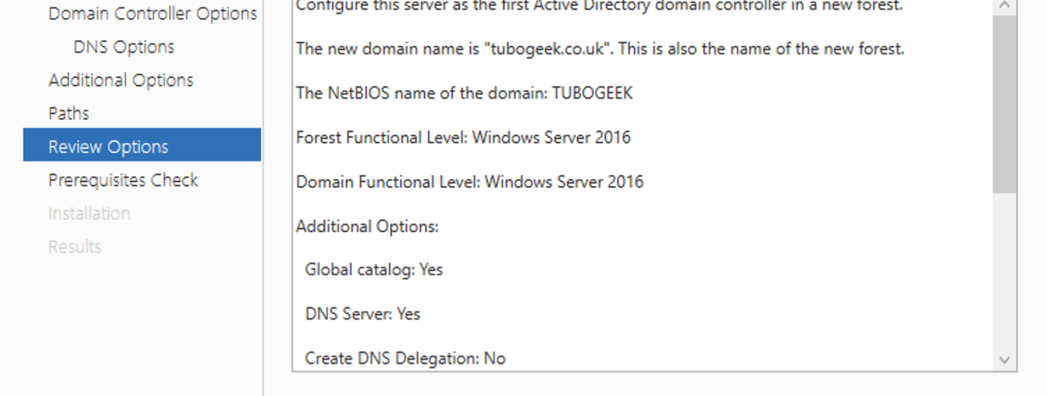Image resolution: width=1047 pixels, height=396 pixels.
Task: Click the 'Domain Functional Level: Windows Server 2016' line
Action: [470, 182]
